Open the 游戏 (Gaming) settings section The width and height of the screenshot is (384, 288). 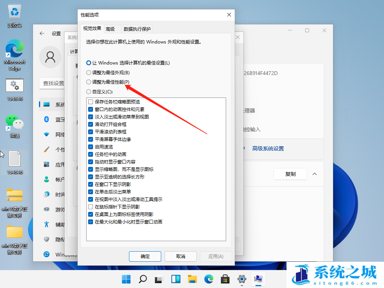click(x=46, y=209)
